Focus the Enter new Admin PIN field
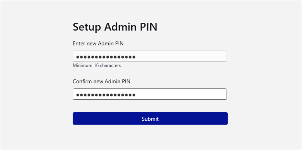Image resolution: width=302 pixels, height=150 pixels. point(149,56)
